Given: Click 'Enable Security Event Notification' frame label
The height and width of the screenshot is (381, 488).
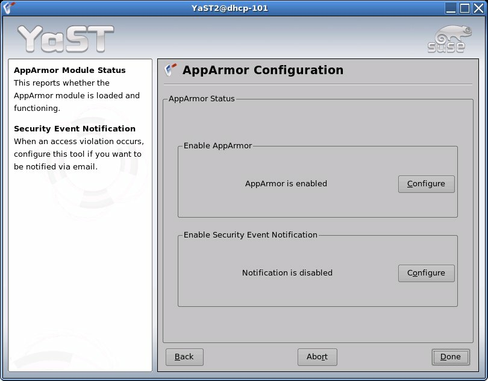Looking at the screenshot, I should pos(251,235).
